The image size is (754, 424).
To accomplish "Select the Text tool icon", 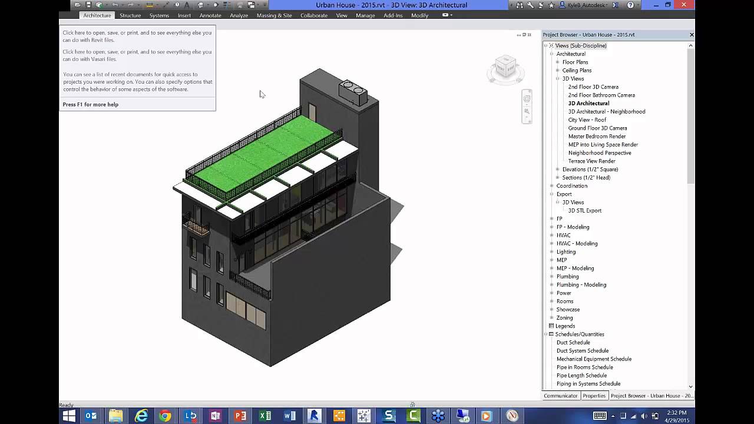I will pyautogui.click(x=187, y=5).
